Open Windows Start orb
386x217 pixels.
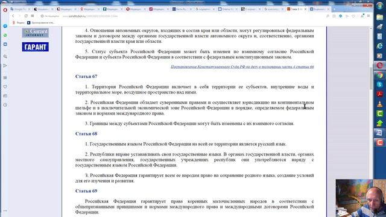click(379, 5)
